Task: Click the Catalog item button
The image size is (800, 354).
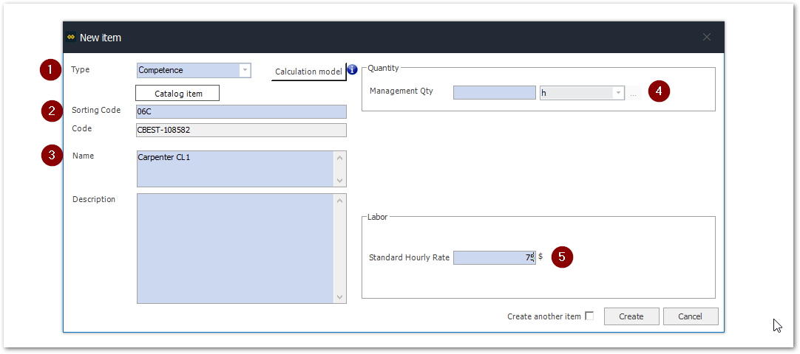Action: [177, 94]
